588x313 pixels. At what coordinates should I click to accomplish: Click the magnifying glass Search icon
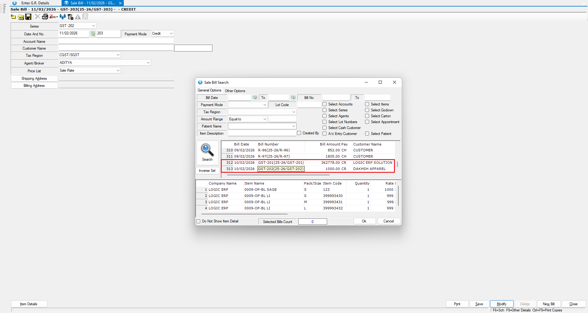tap(207, 150)
